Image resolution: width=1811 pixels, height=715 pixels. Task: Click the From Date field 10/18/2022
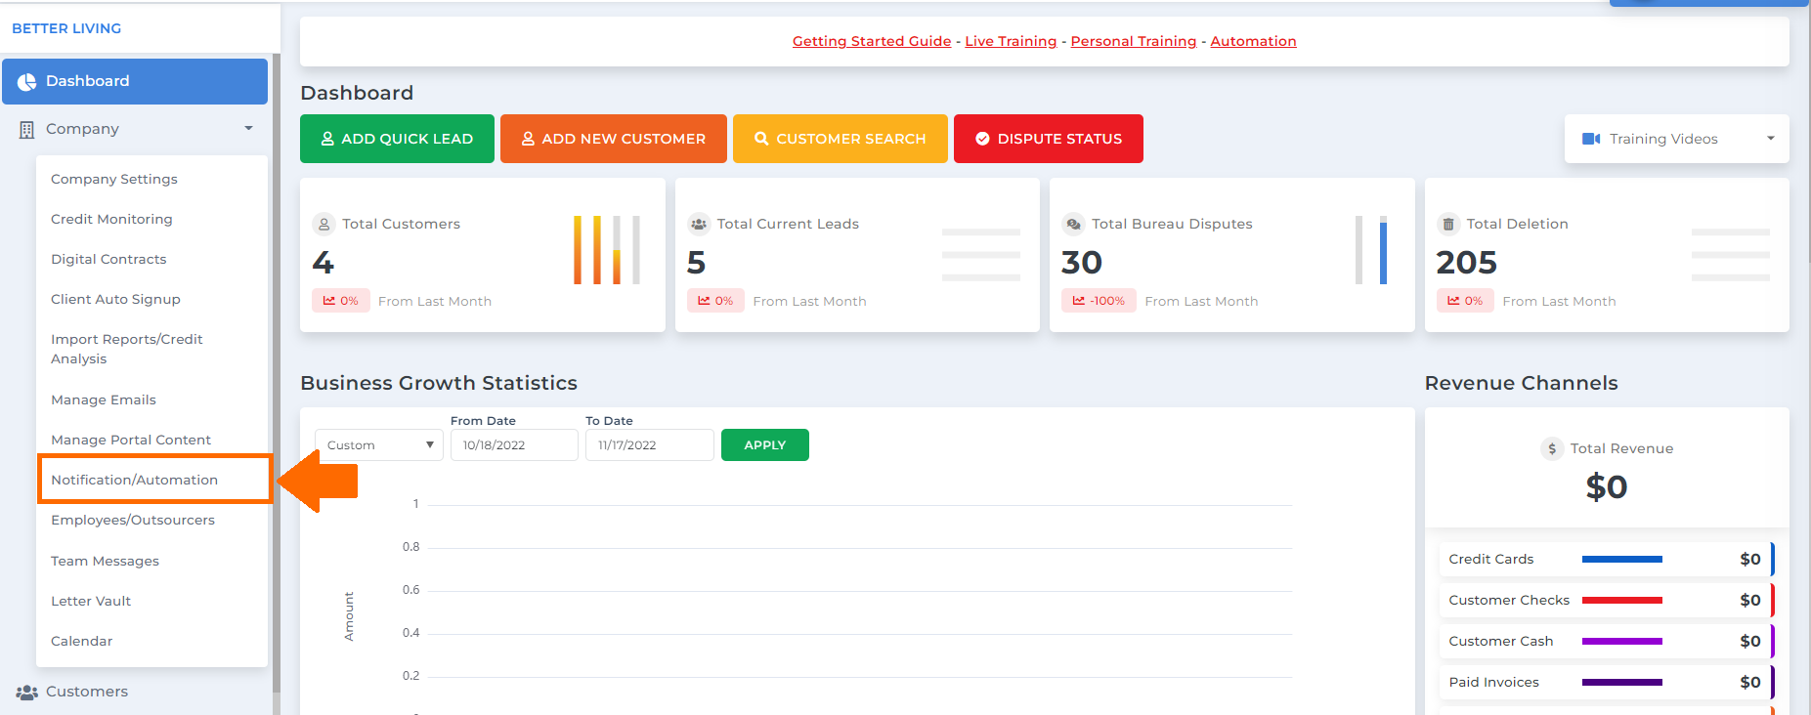point(514,444)
